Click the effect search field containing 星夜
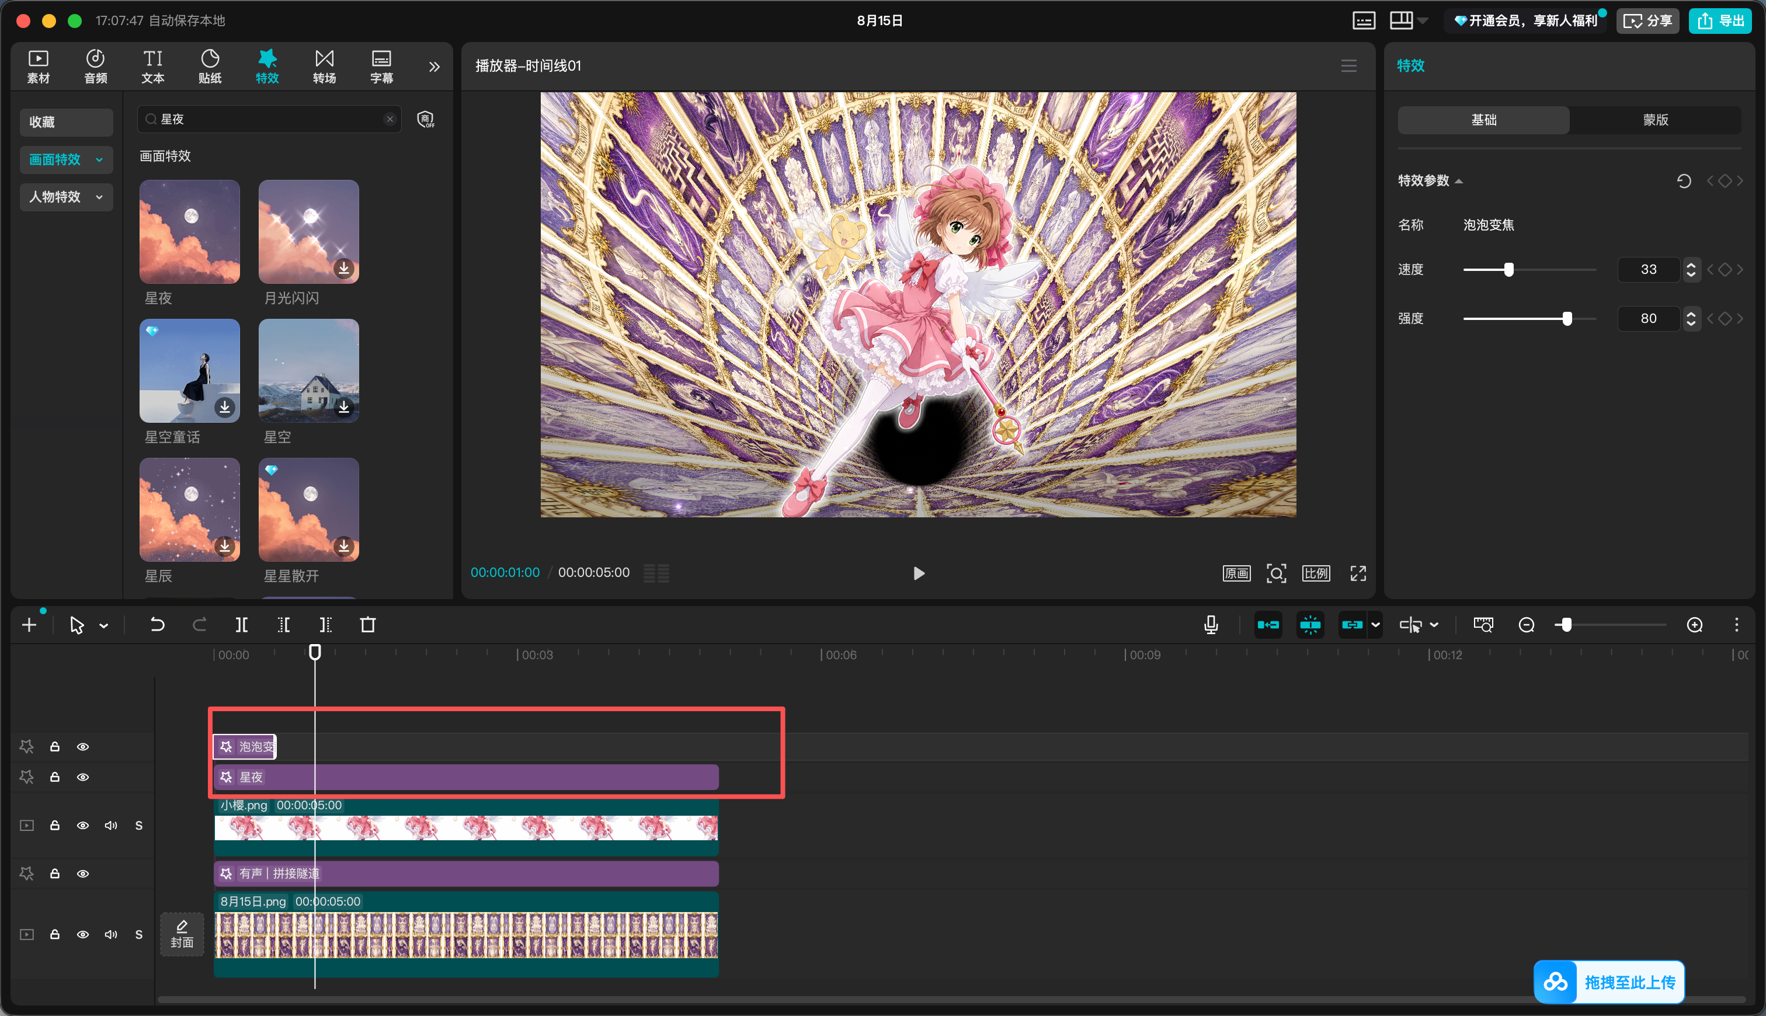 click(x=269, y=119)
